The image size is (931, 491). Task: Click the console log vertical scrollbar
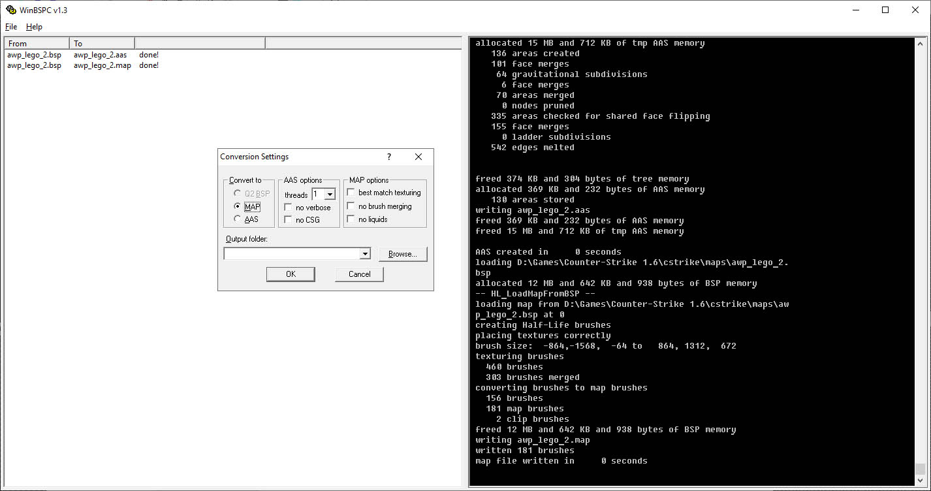click(x=920, y=261)
